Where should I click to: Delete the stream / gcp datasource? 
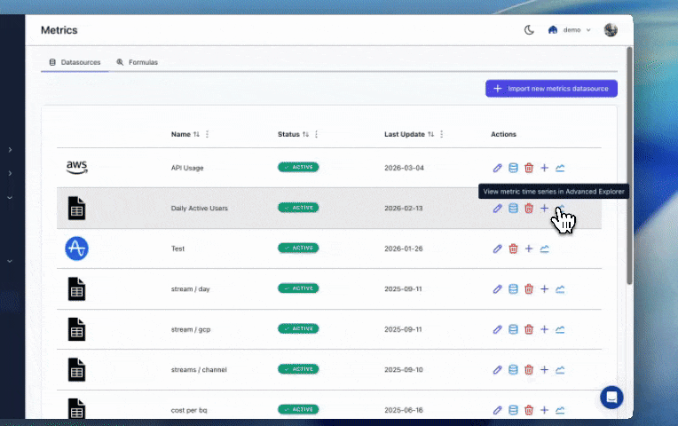pos(528,329)
